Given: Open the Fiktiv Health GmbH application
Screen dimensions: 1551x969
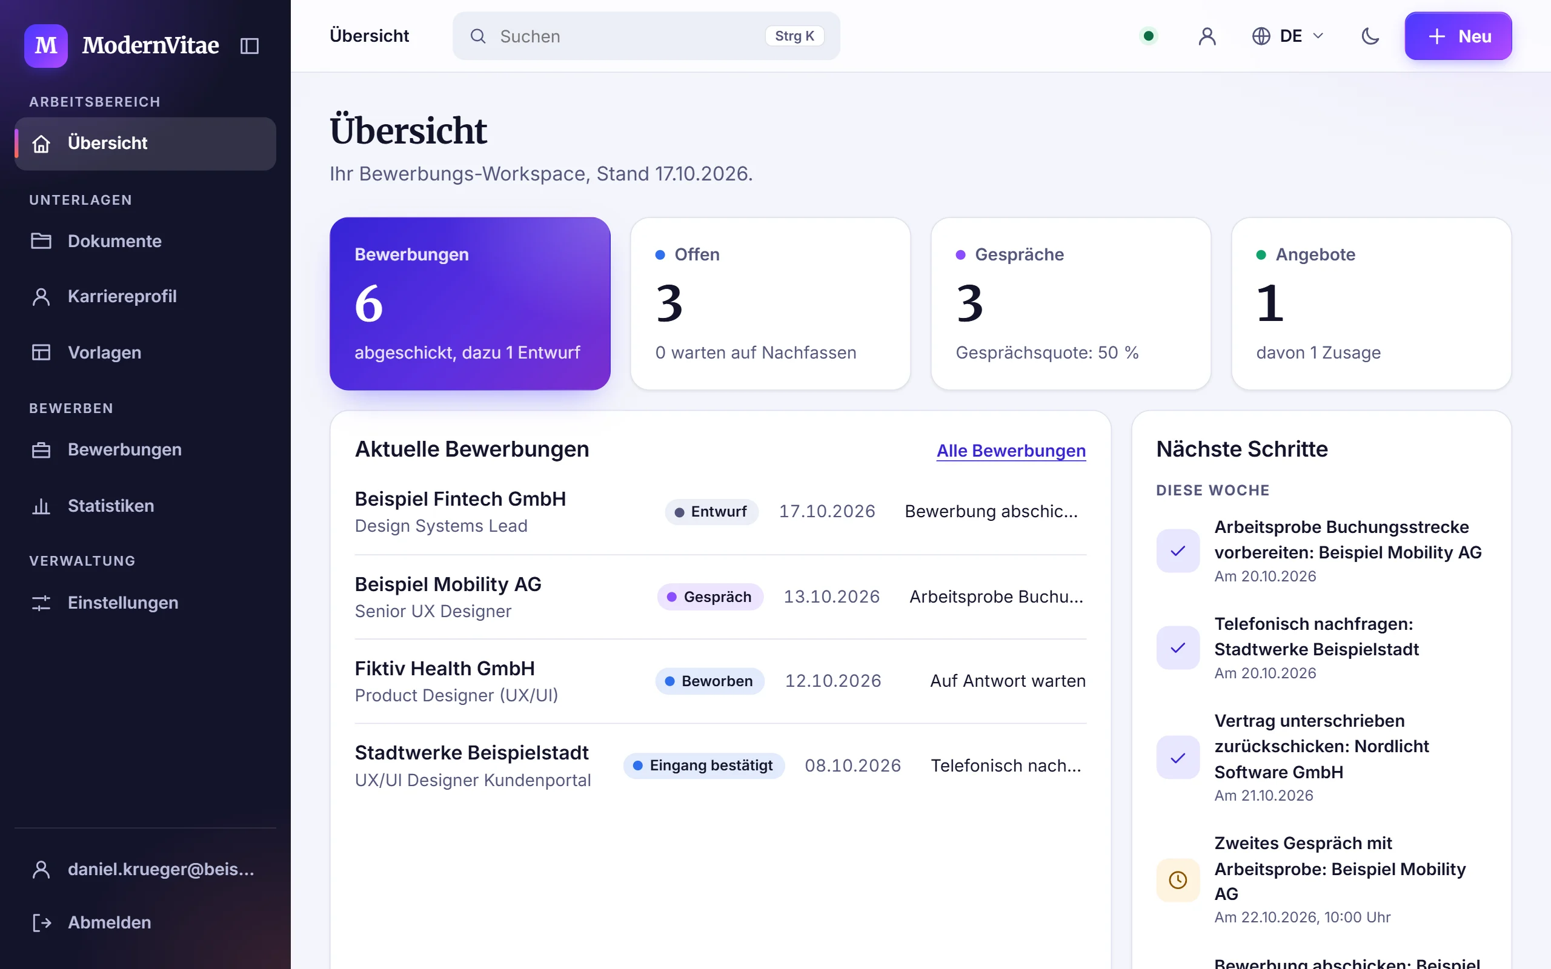Looking at the screenshot, I should [720, 681].
